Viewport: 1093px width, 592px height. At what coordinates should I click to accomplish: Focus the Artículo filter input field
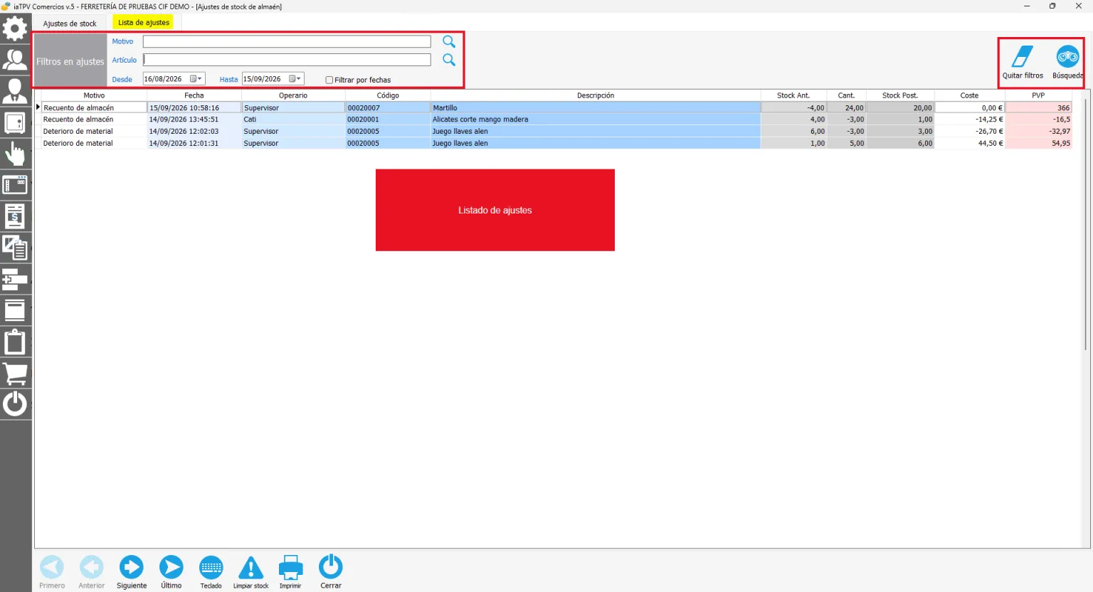[287, 60]
